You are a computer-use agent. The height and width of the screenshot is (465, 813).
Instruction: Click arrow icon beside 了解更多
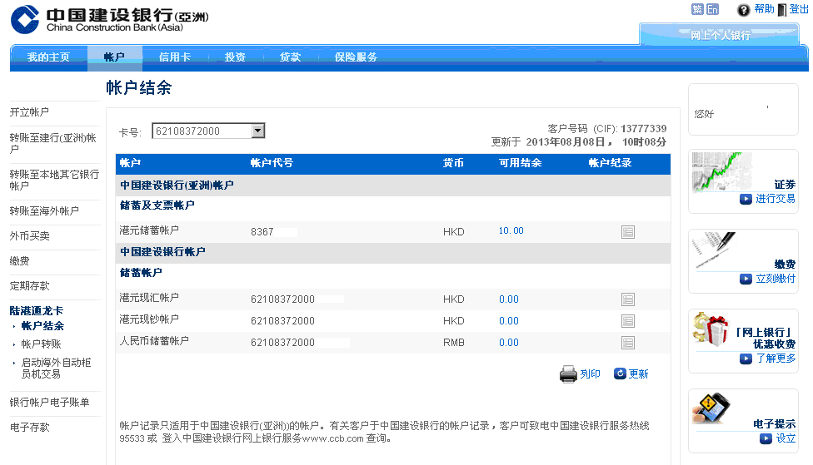(x=746, y=359)
